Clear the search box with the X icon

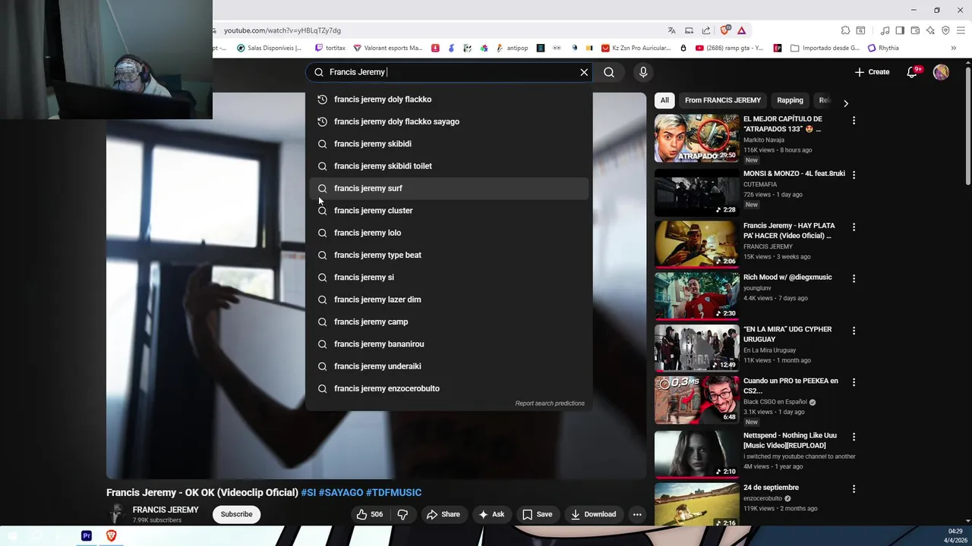(x=584, y=72)
